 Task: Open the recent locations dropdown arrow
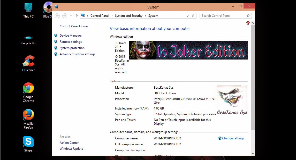71,16
